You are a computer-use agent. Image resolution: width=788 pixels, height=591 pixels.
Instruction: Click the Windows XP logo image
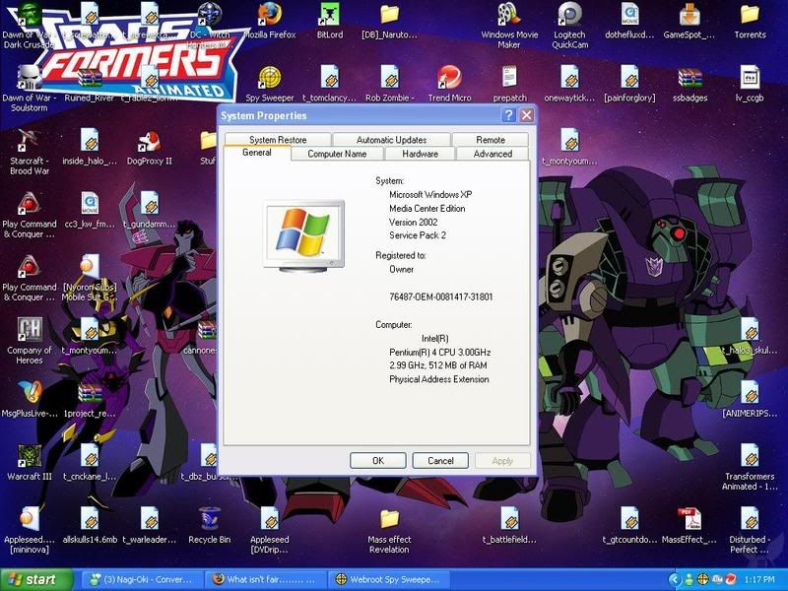[303, 235]
